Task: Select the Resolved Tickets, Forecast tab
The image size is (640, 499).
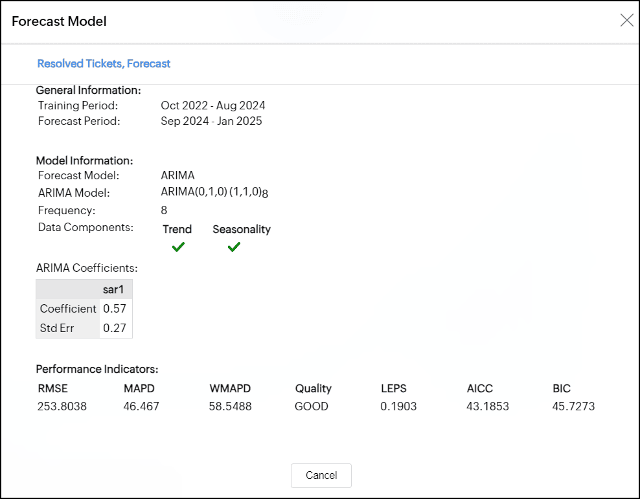Action: coord(104,63)
